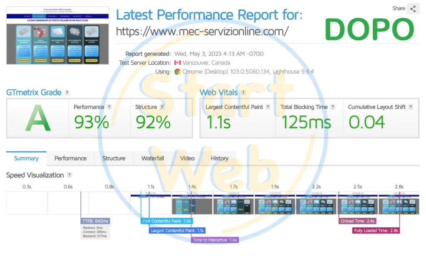Open help icon for Total Blocking Time

click(x=333, y=107)
